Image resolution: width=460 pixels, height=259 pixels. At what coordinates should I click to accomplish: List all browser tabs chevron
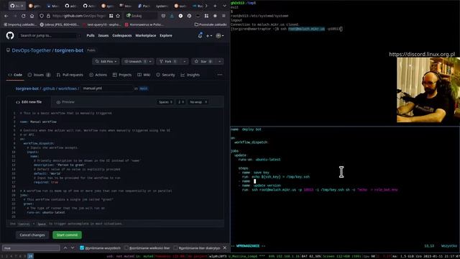click(224, 6)
